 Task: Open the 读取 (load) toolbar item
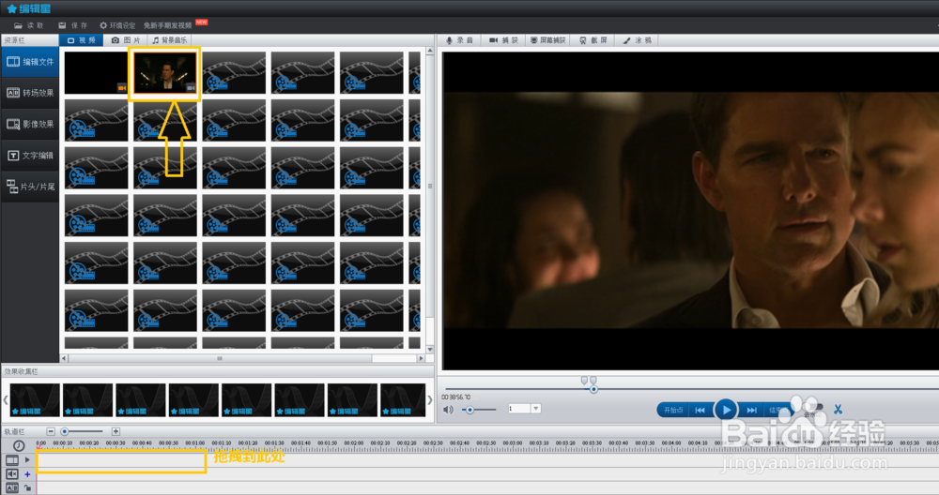tap(29, 25)
